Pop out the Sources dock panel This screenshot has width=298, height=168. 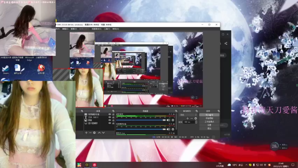coord(113,111)
